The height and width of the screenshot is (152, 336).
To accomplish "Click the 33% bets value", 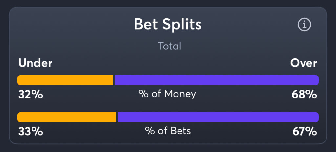I will [x=31, y=132].
